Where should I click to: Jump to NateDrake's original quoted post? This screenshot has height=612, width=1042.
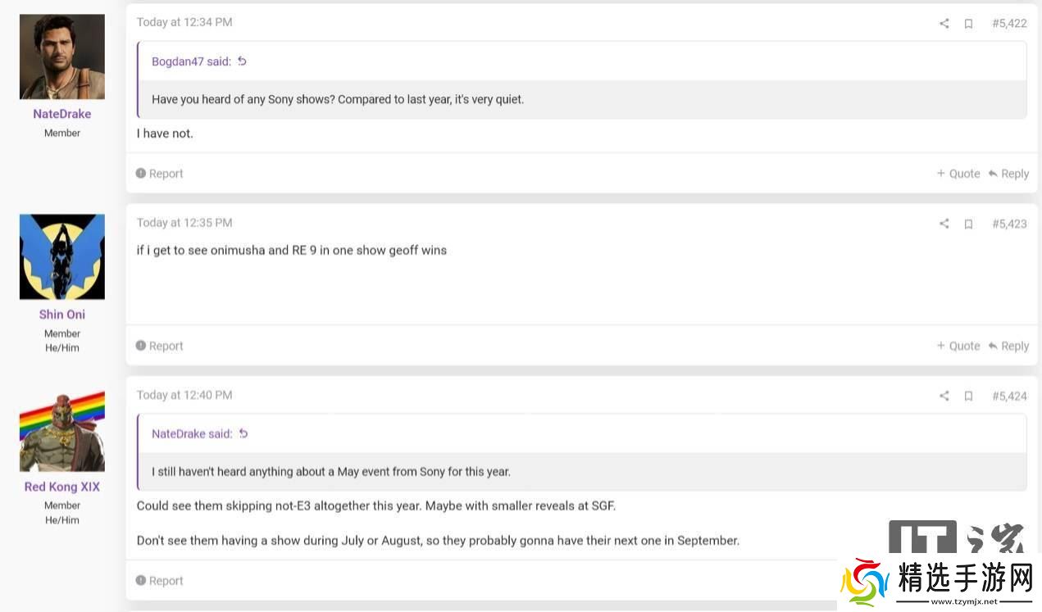(243, 433)
